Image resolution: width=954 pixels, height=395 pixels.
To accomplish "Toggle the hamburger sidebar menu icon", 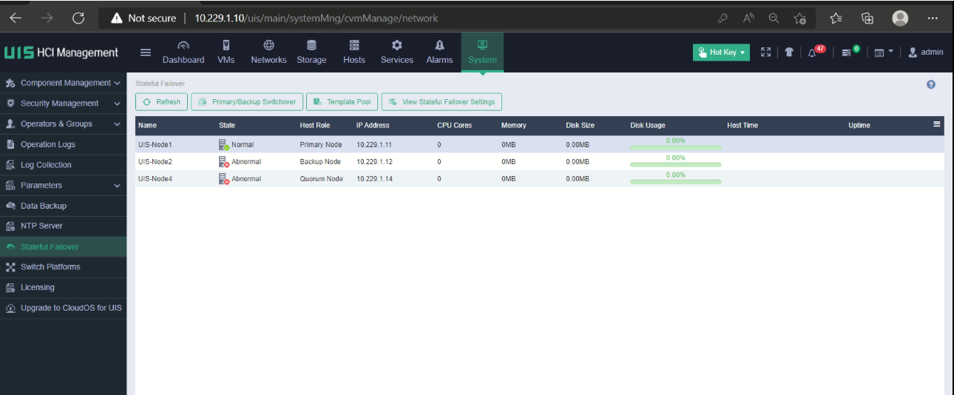I will click(x=146, y=53).
